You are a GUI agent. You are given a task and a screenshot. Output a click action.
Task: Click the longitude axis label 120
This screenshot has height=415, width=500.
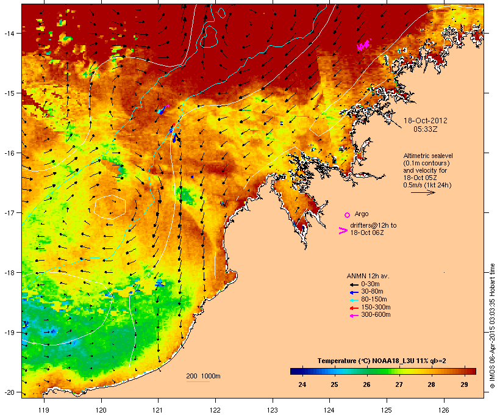pos(101,410)
